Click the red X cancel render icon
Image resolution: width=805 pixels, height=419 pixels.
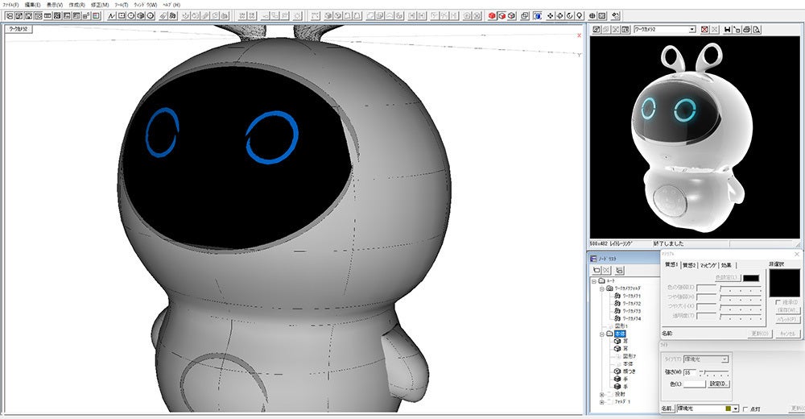pyautogui.click(x=705, y=30)
